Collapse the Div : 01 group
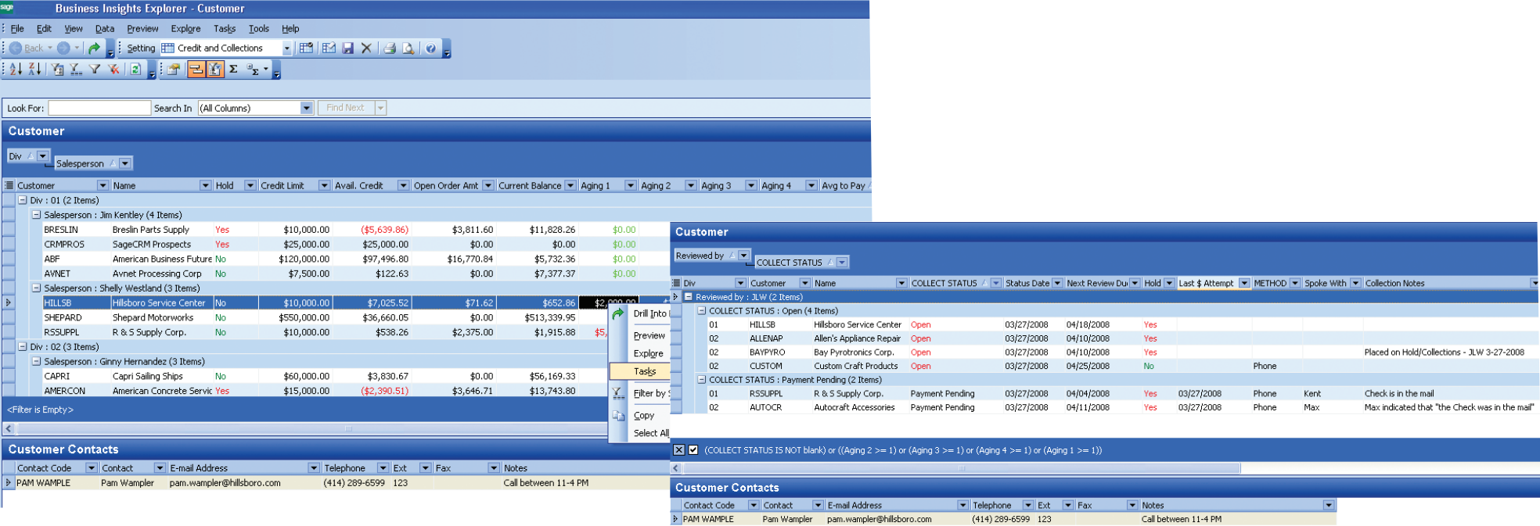The height and width of the screenshot is (526, 1540). tap(23, 201)
